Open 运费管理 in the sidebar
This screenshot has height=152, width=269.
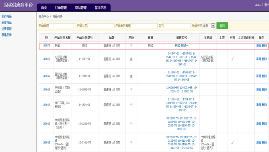click(x=6, y=29)
